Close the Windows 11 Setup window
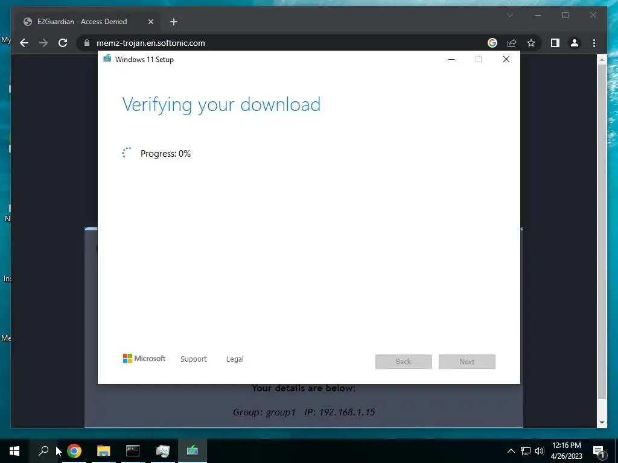Image resolution: width=618 pixels, height=463 pixels. 506,59
